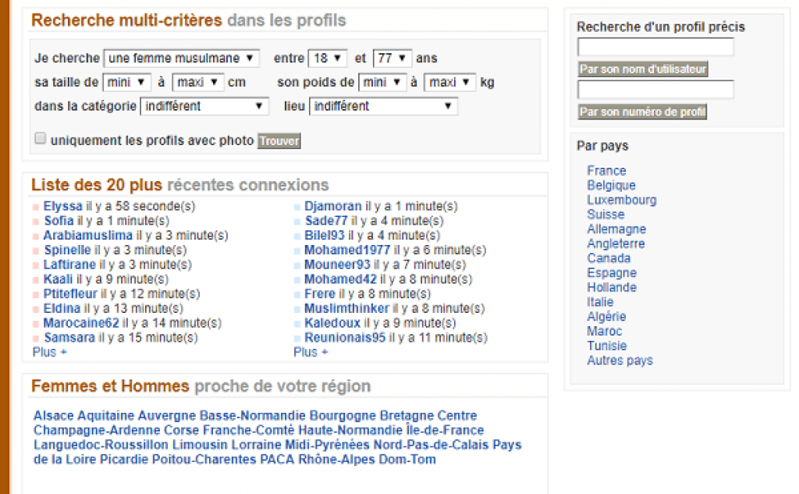Viewport: 799px width, 494px height.
Task: Open Reunionais95's profile link
Action: point(345,337)
